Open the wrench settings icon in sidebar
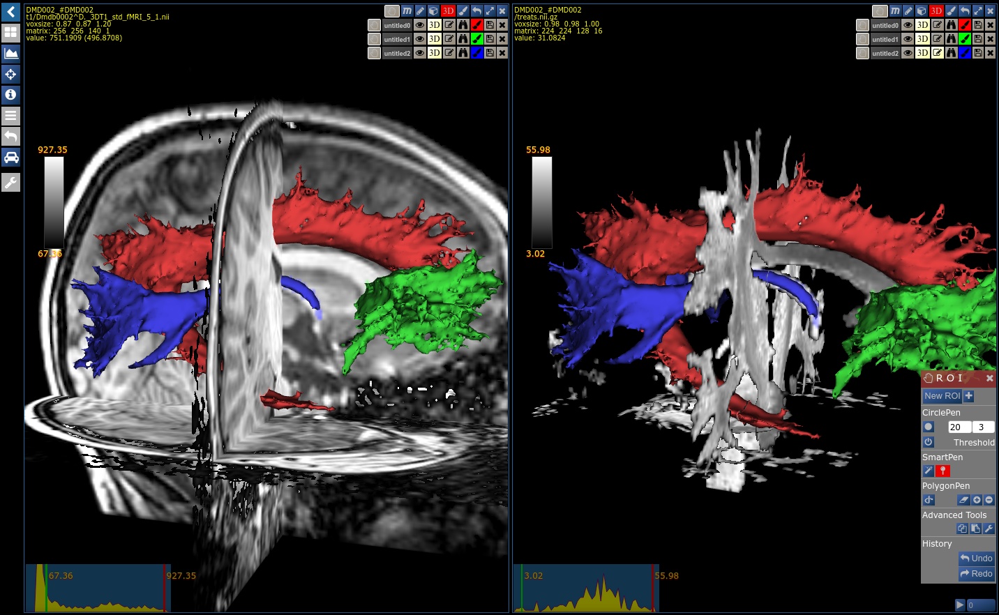The height and width of the screenshot is (615, 999). (10, 183)
